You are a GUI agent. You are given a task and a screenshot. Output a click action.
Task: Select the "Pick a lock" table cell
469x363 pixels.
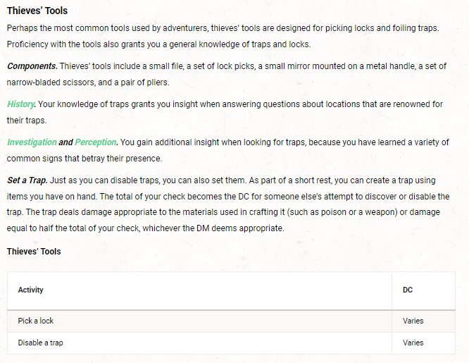click(x=36, y=321)
